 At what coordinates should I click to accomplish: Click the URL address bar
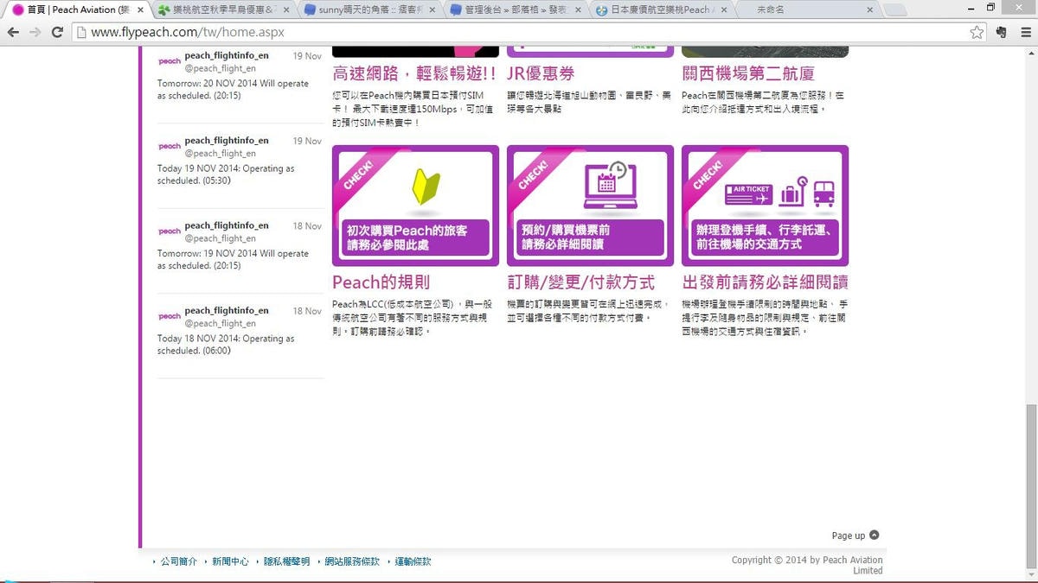tap(519, 32)
